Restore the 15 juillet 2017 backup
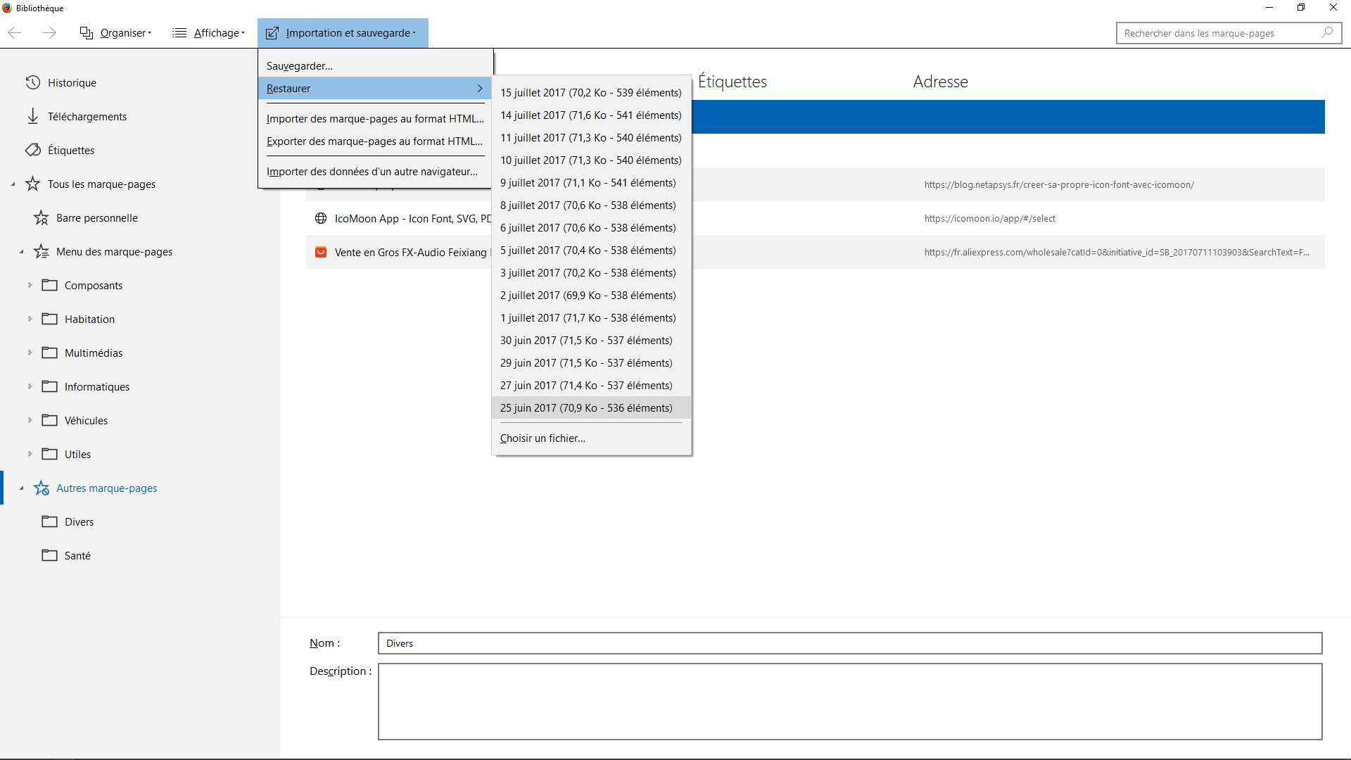 click(591, 92)
